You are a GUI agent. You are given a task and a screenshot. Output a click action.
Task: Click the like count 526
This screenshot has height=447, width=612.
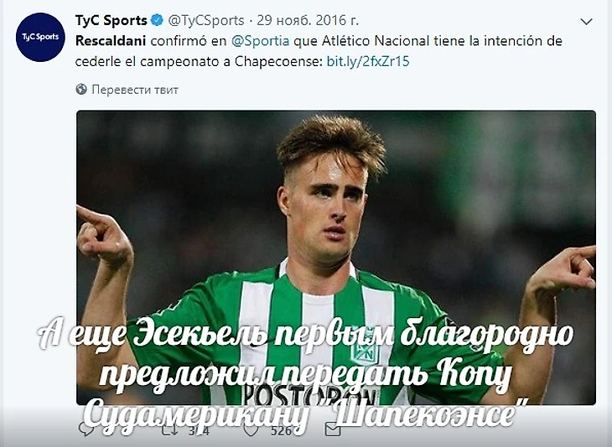pos(282,430)
